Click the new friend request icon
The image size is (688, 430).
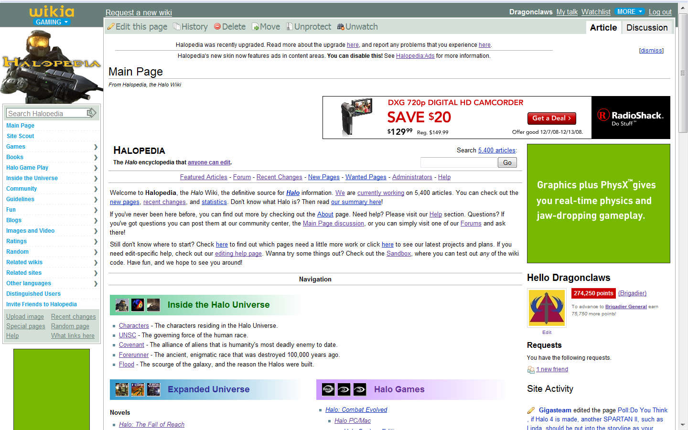pyautogui.click(x=531, y=370)
